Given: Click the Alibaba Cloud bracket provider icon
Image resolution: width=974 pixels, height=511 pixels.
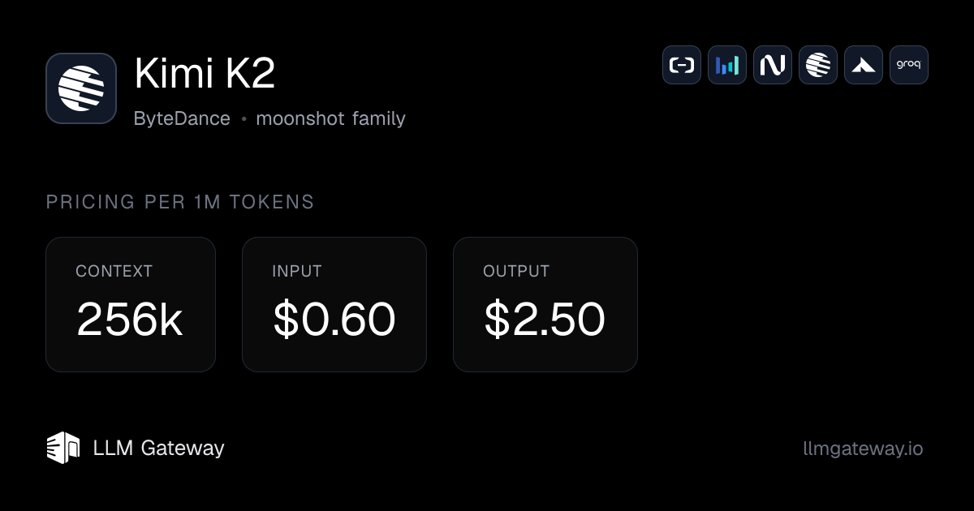Looking at the screenshot, I should (682, 65).
